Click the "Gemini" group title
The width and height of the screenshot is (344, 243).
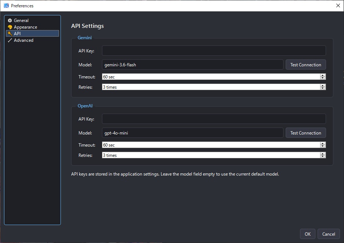click(85, 38)
